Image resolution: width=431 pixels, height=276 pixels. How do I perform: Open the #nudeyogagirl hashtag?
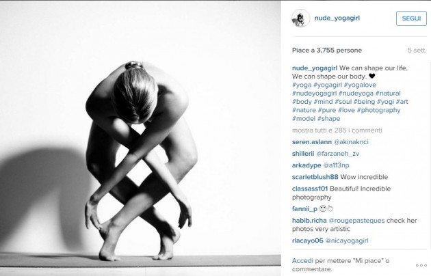click(x=314, y=94)
